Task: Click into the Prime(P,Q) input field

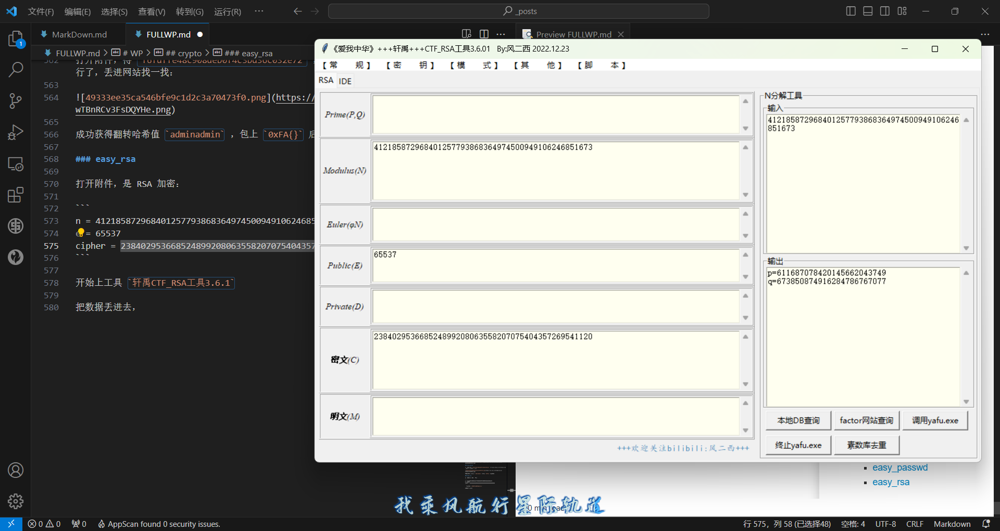Action: pyautogui.click(x=556, y=115)
